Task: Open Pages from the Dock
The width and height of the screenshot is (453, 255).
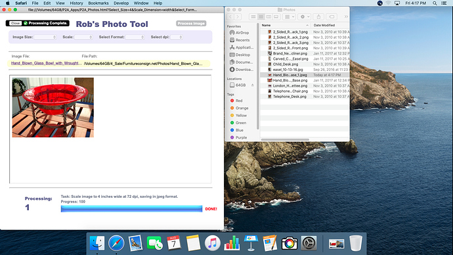Action: (x=270, y=243)
